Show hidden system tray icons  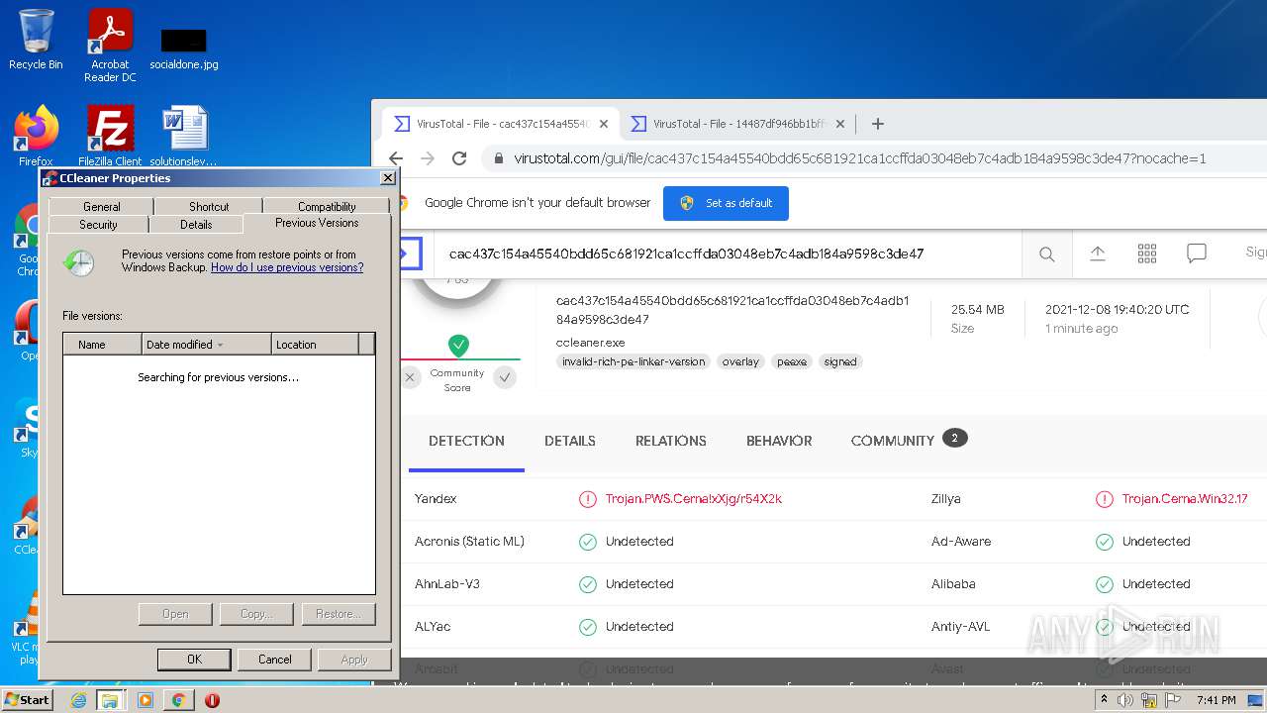tap(1104, 700)
